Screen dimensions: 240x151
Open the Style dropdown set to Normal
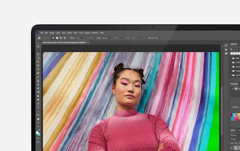pyautogui.click(x=107, y=38)
